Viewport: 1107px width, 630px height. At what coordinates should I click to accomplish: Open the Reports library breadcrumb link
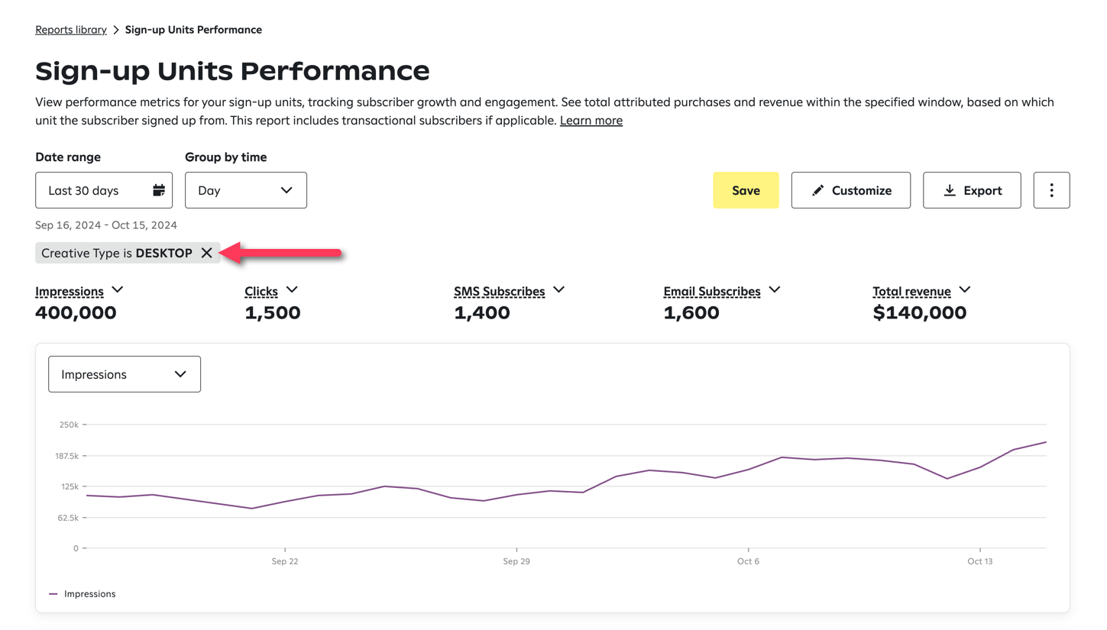(71, 30)
